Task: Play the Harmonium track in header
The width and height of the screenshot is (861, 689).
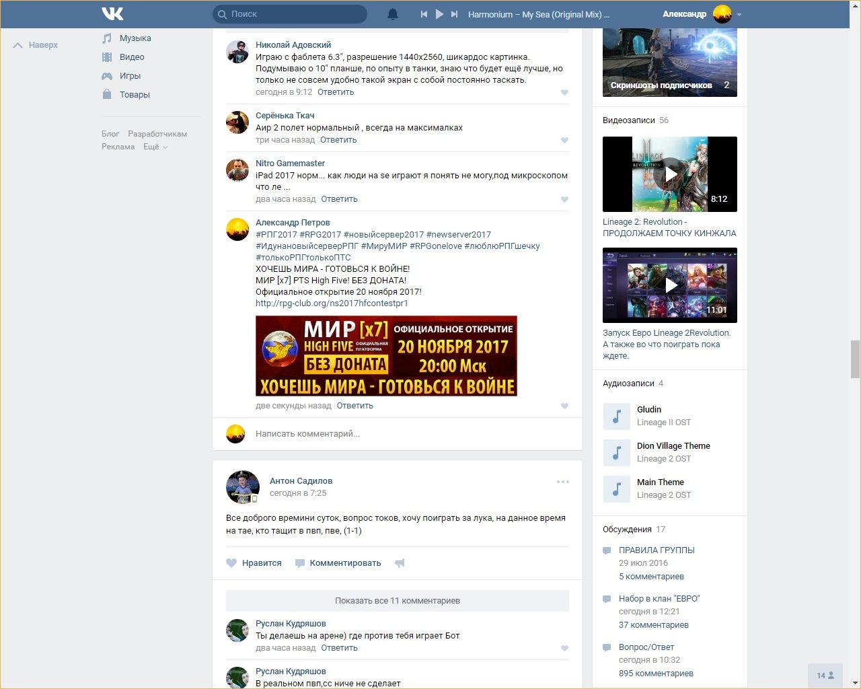Action: 439,14
